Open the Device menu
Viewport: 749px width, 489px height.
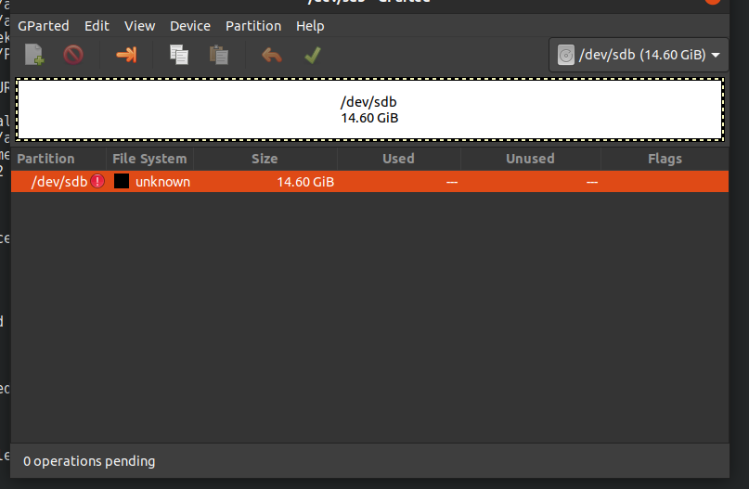click(190, 26)
